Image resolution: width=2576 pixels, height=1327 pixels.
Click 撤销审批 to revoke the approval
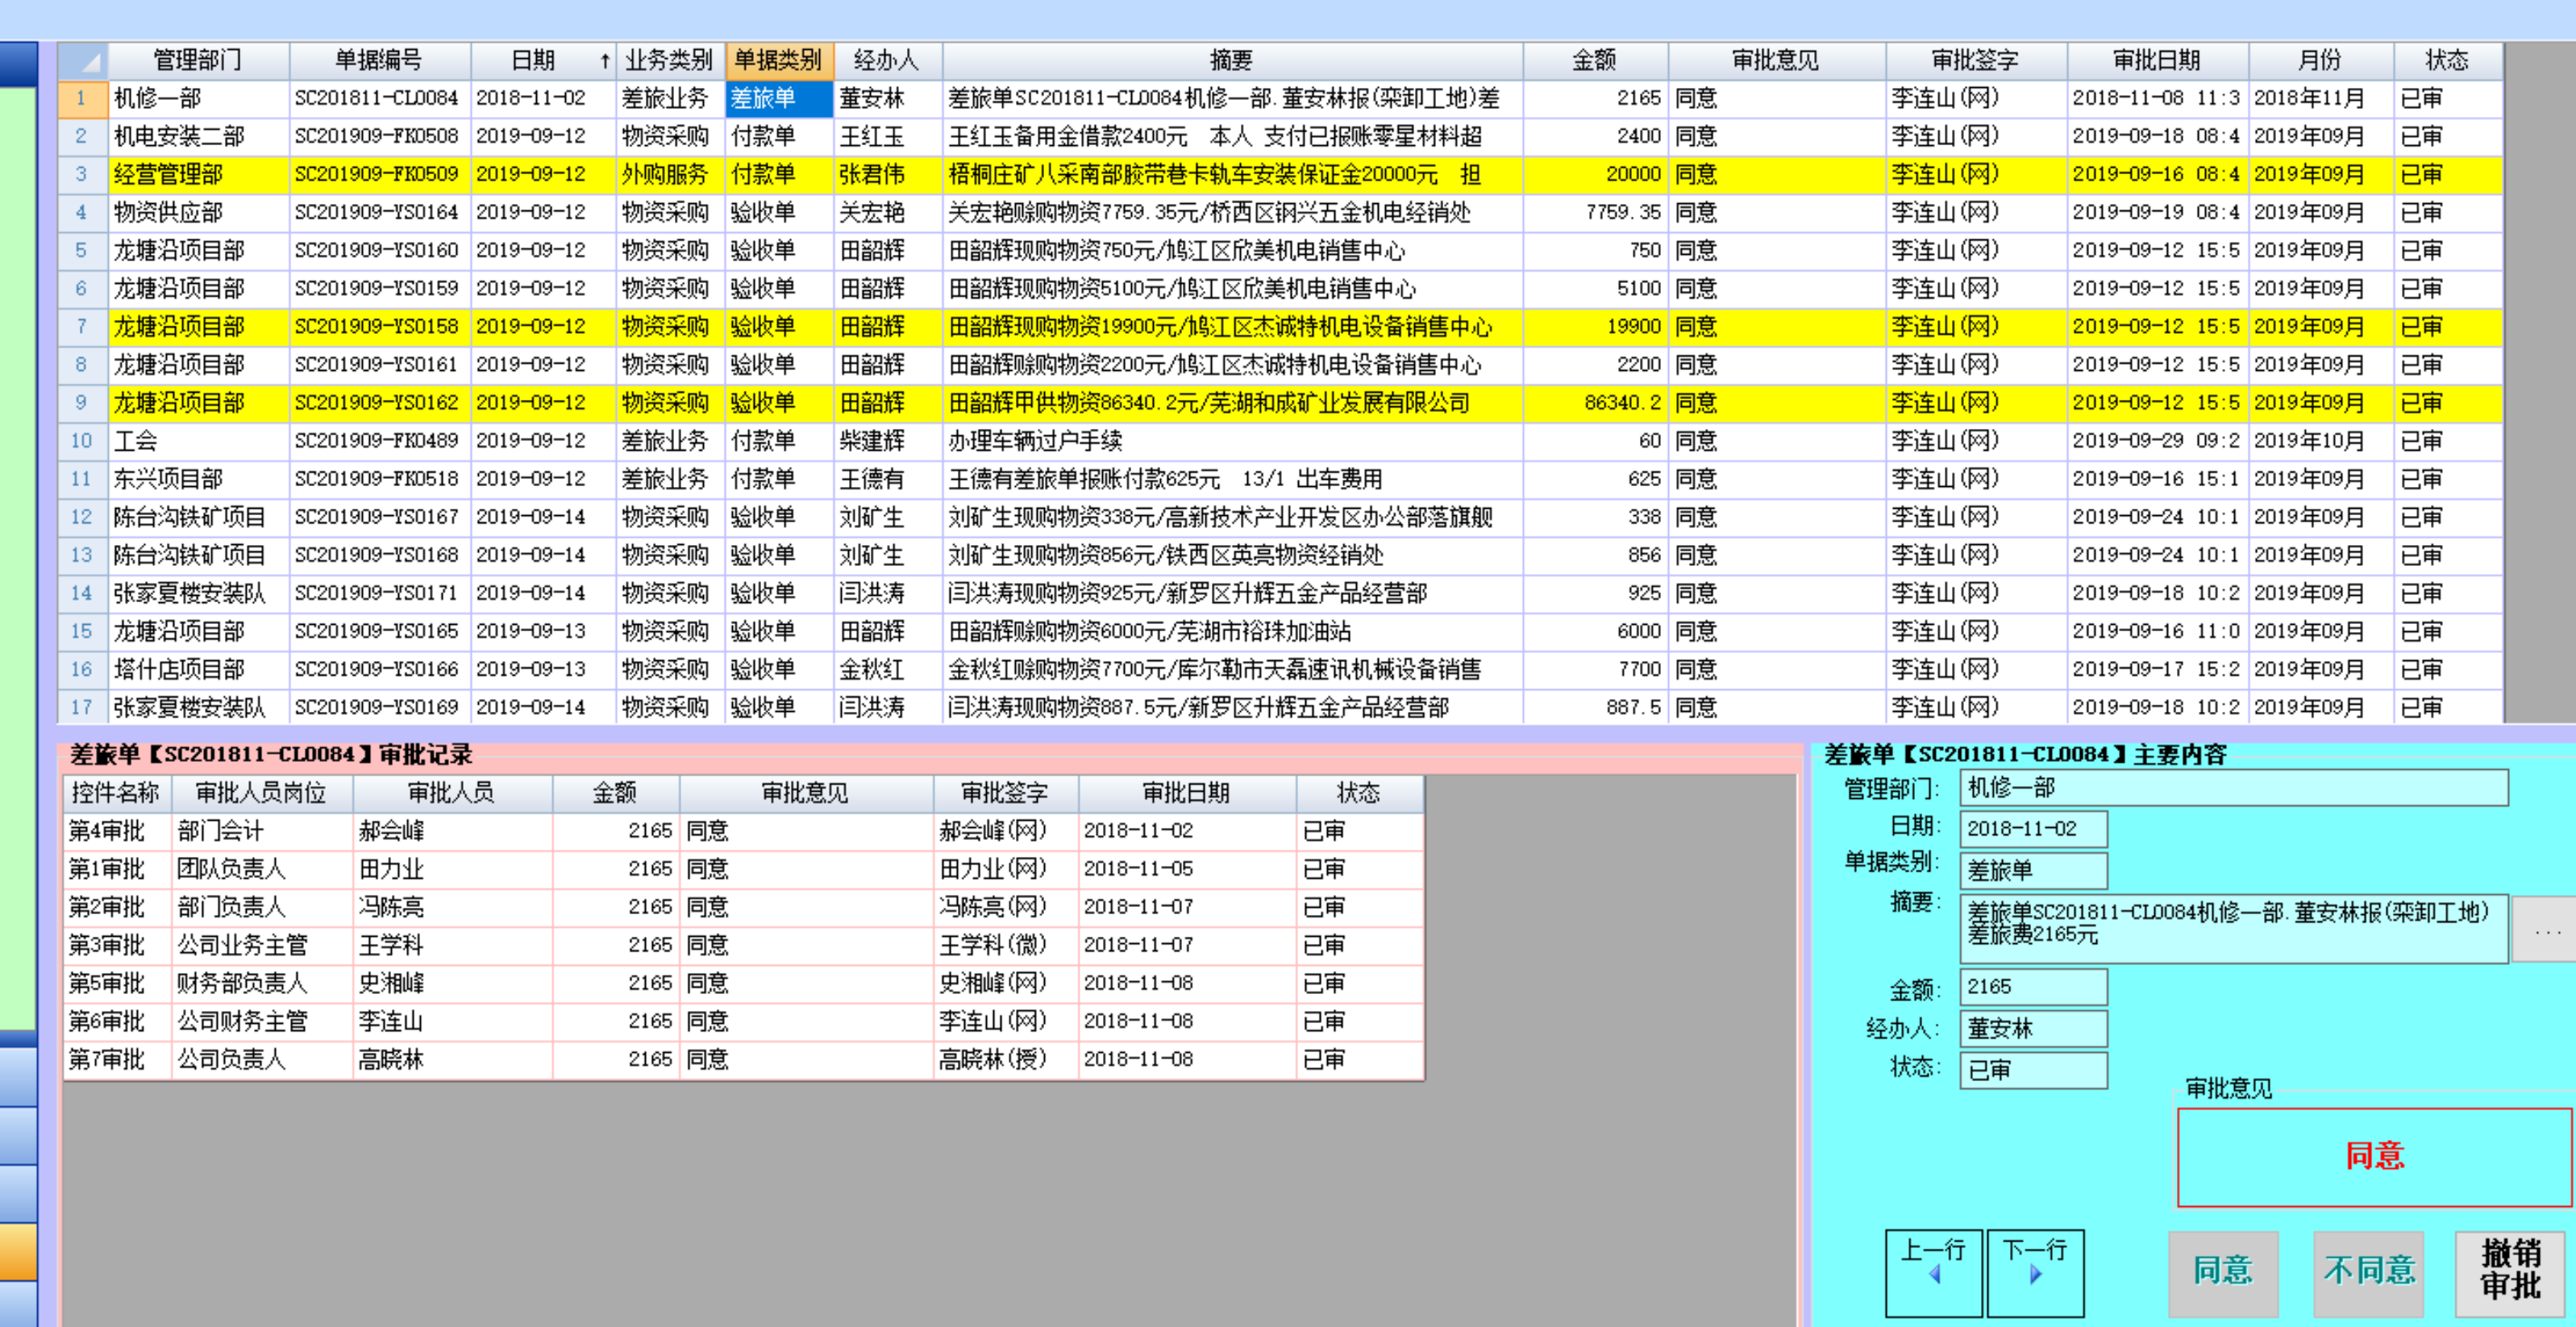pos(2510,1272)
